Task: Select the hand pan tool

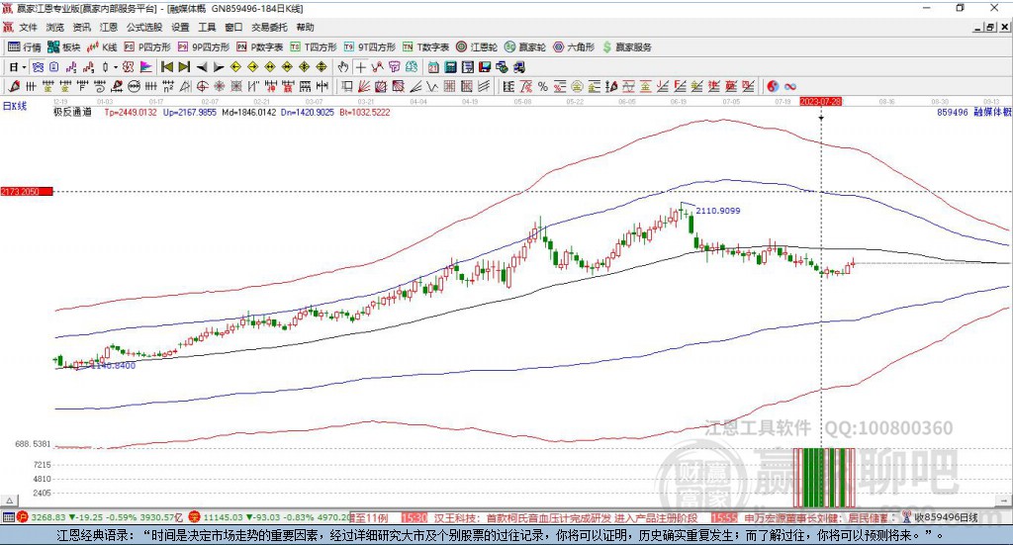Action: (x=343, y=67)
